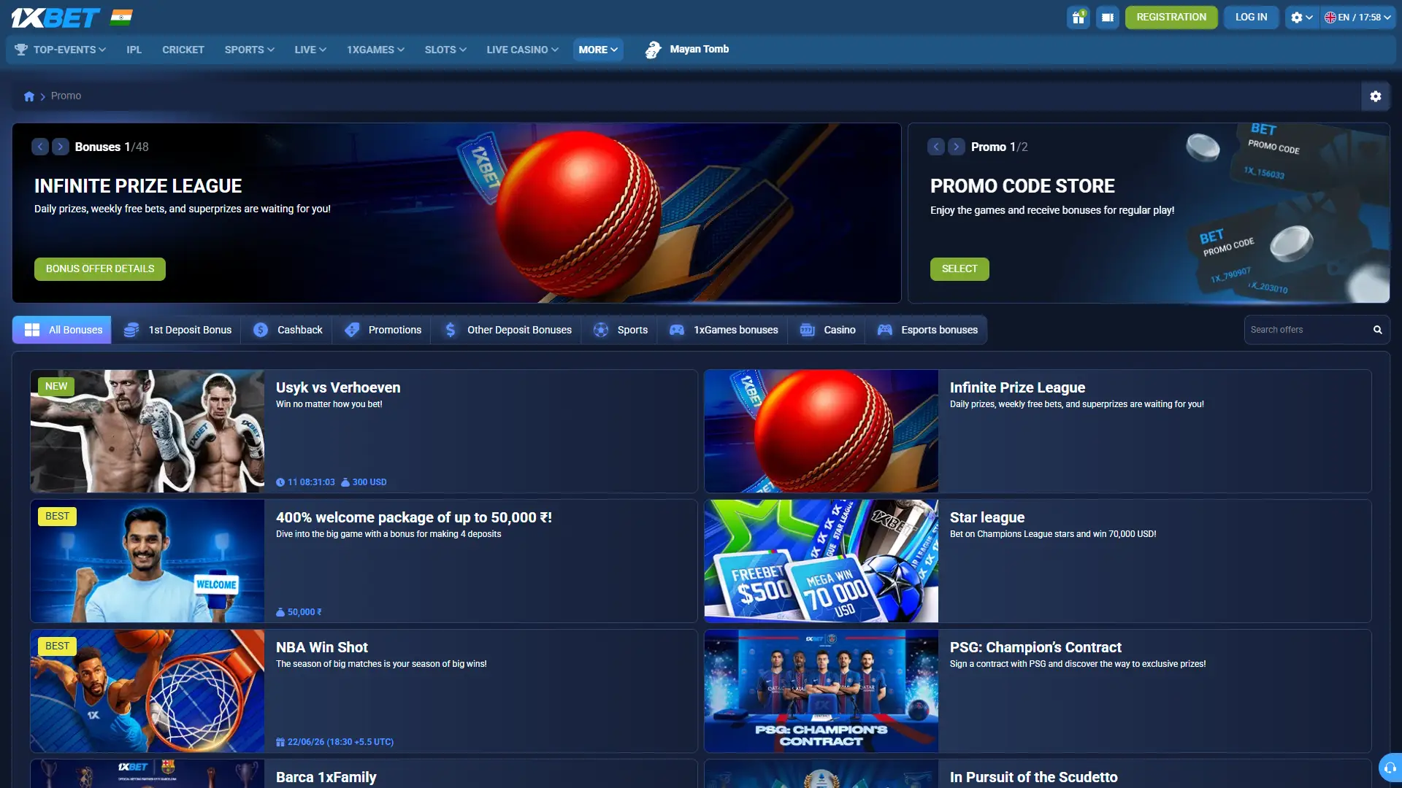Screen dimensions: 1402x788
Task: Expand the LIVE dropdown menu
Action: pyautogui.click(x=310, y=50)
